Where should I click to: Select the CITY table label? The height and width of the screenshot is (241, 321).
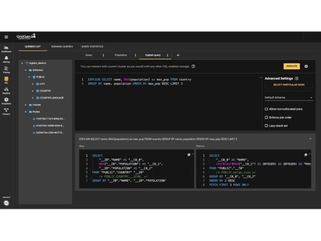click(42, 84)
